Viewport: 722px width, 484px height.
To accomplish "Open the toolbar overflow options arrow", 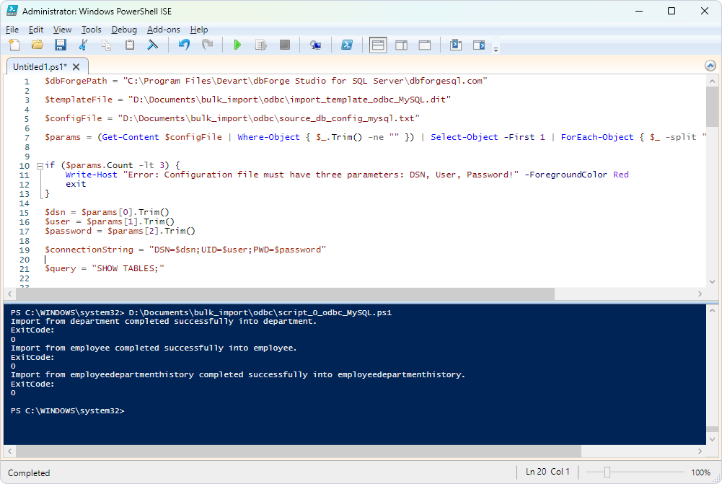I will click(x=496, y=49).
